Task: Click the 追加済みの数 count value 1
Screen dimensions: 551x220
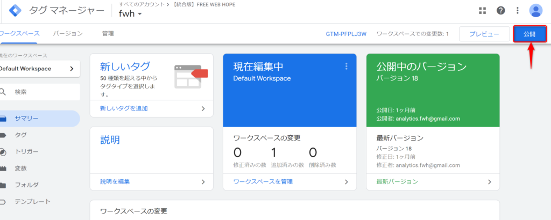Action: (x=274, y=153)
